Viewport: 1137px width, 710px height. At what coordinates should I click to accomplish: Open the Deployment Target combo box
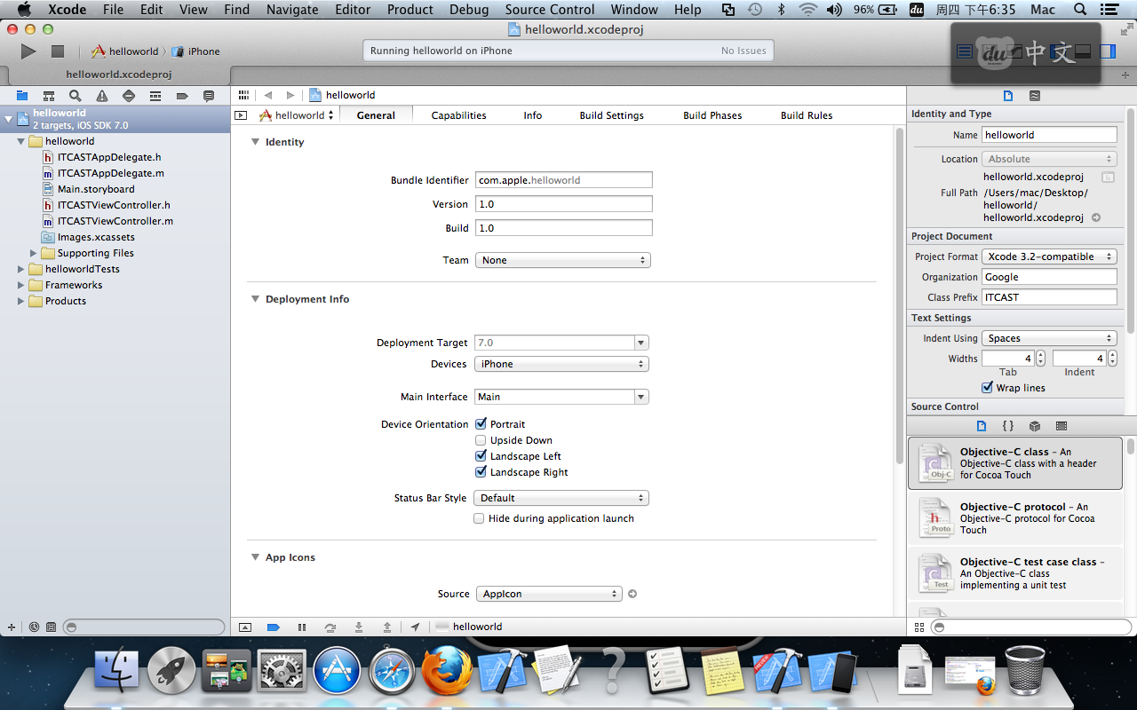(x=561, y=343)
